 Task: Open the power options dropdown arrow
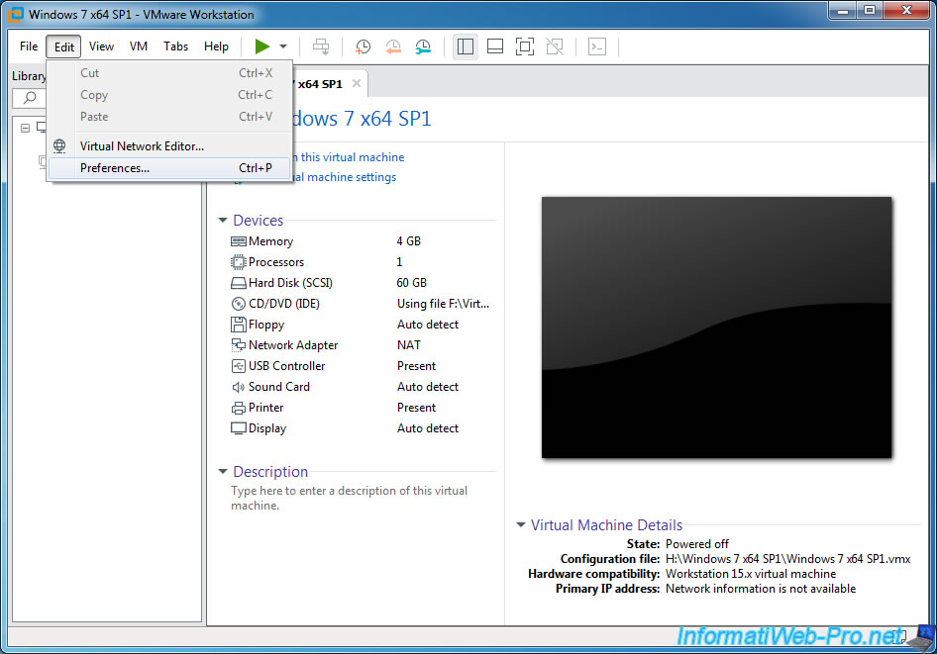pyautogui.click(x=283, y=47)
